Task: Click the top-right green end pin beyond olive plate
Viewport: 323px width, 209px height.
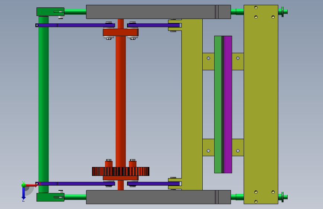Action: pyautogui.click(x=283, y=12)
